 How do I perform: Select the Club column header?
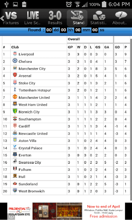(x=15, y=47)
